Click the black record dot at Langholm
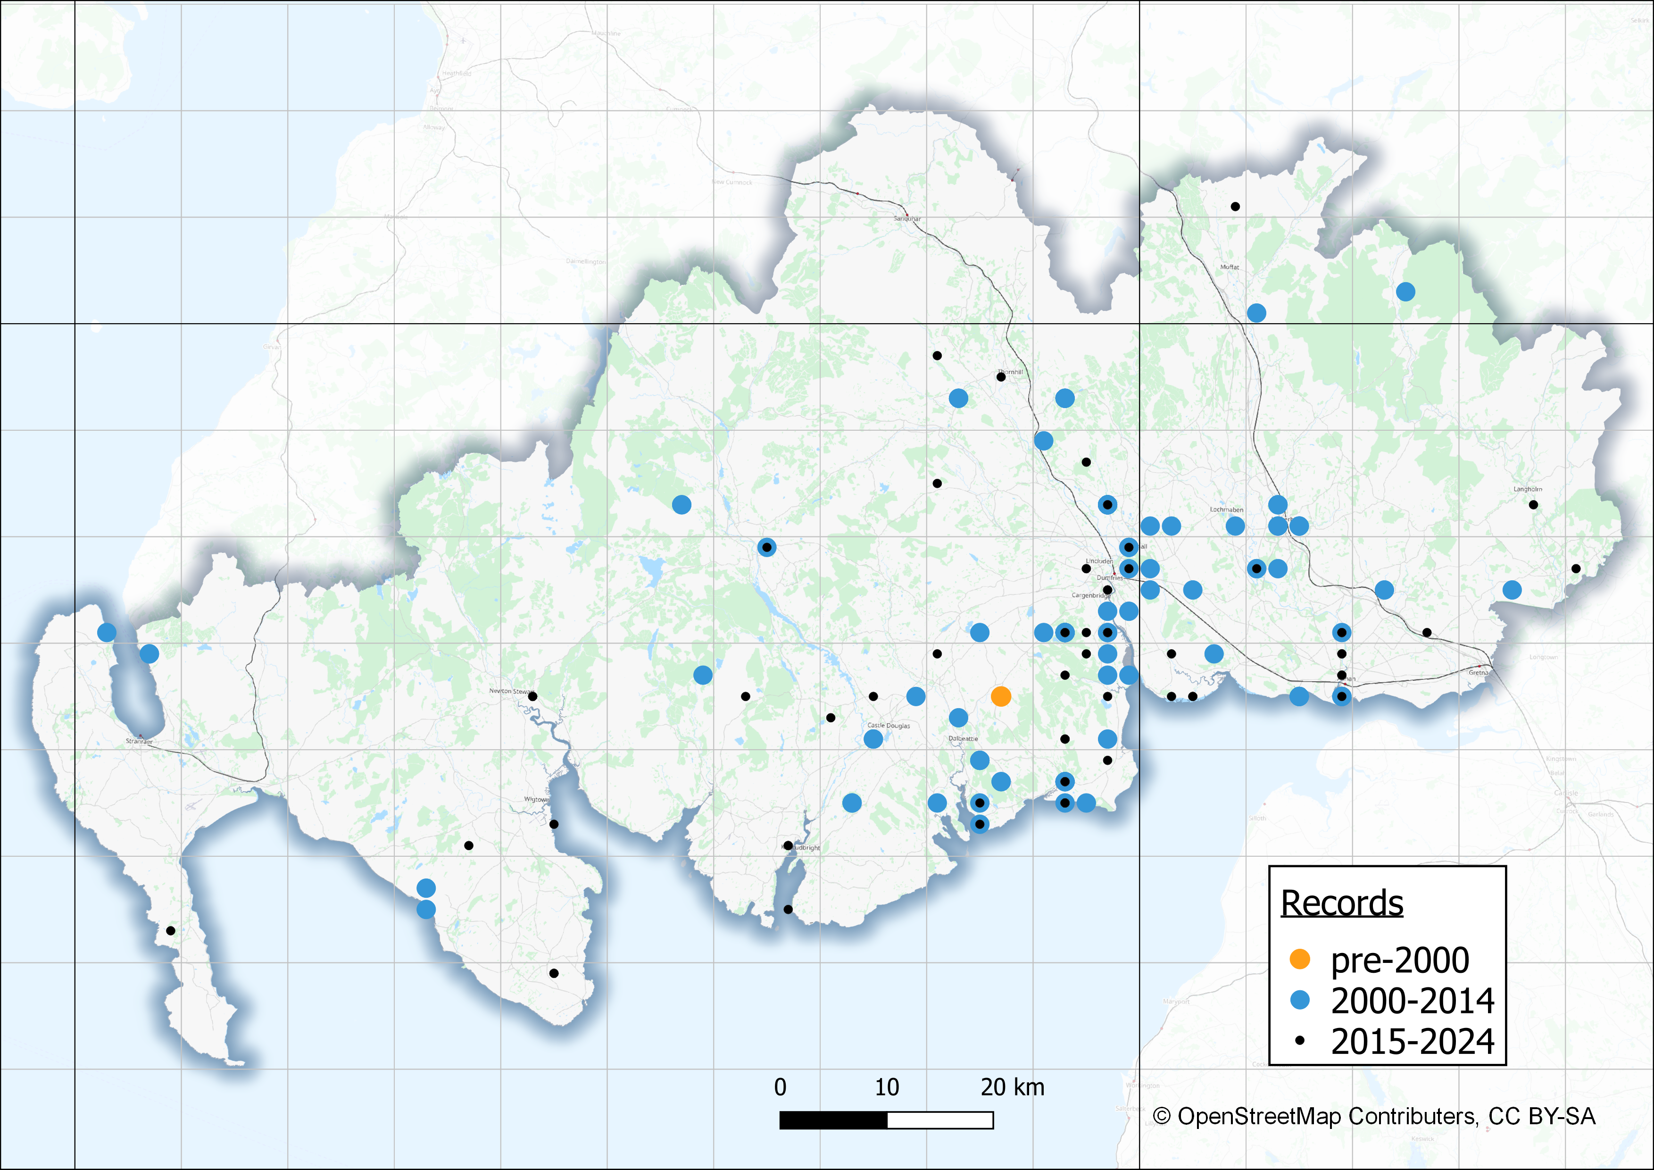 (1533, 505)
